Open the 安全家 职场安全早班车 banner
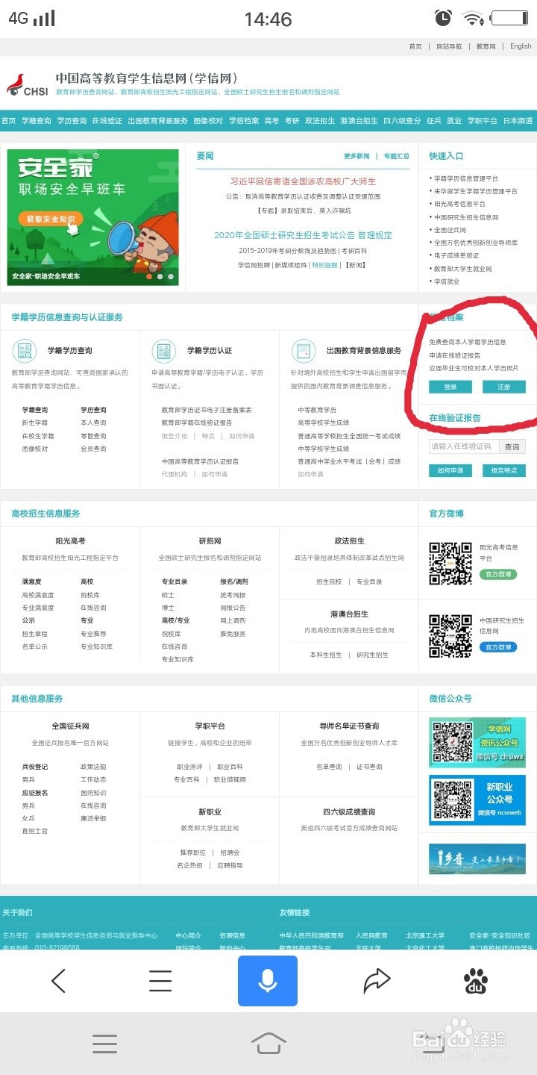The height and width of the screenshot is (1075, 537). click(93, 216)
